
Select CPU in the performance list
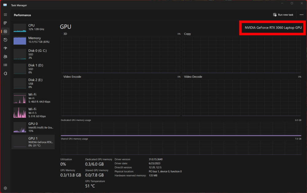tap(33, 27)
